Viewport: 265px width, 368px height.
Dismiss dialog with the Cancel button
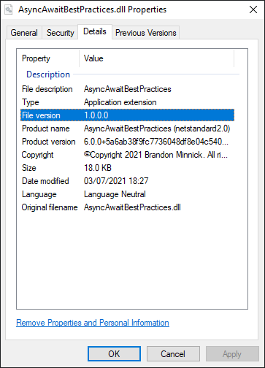click(173, 354)
